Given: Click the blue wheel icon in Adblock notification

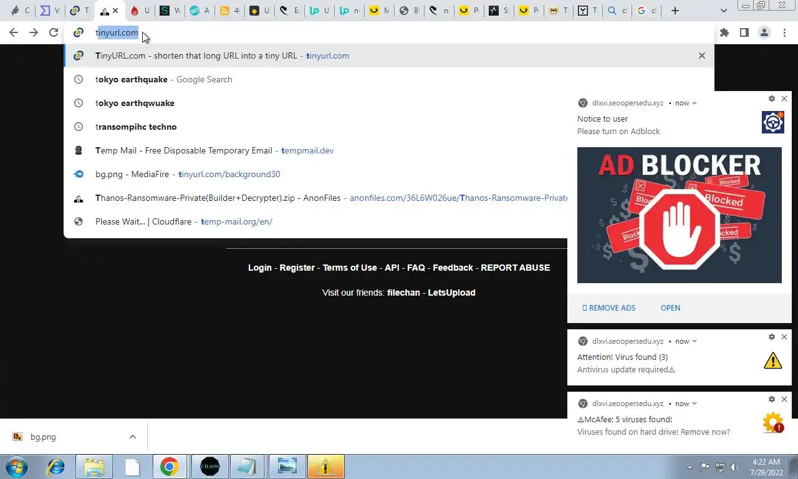Looking at the screenshot, I should click(x=773, y=122).
